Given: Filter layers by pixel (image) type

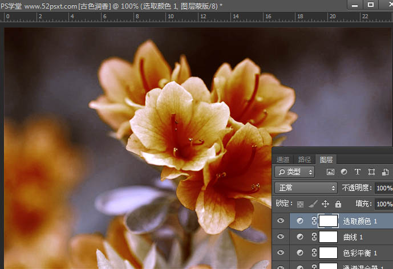Looking at the screenshot, I should tap(330, 172).
